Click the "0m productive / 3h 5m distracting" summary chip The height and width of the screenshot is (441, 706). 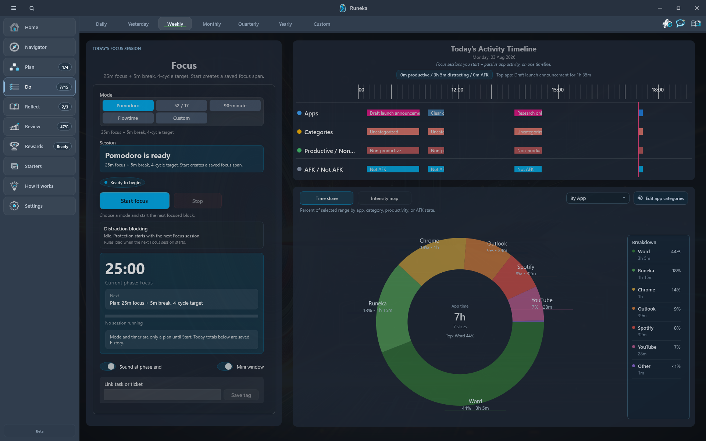pyautogui.click(x=444, y=75)
